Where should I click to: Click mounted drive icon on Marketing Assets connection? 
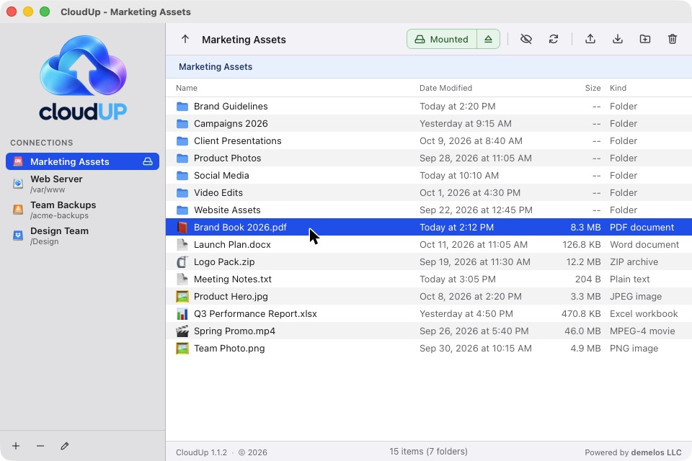pos(148,161)
